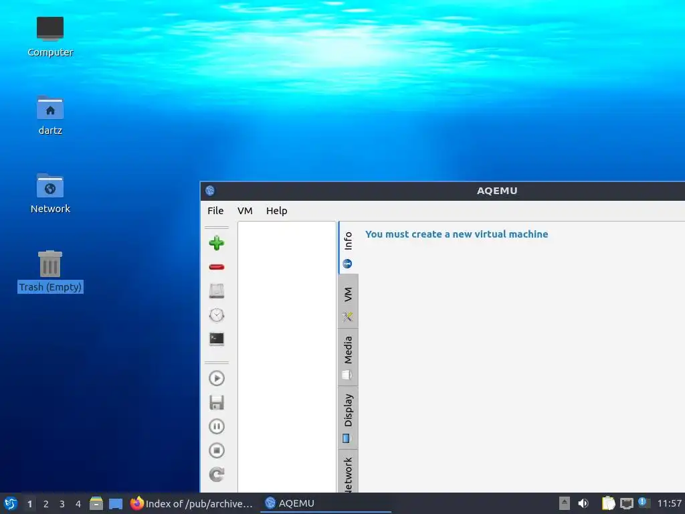This screenshot has width=685, height=514.
Task: Start the virtual machine with the play button
Action: pos(217,379)
